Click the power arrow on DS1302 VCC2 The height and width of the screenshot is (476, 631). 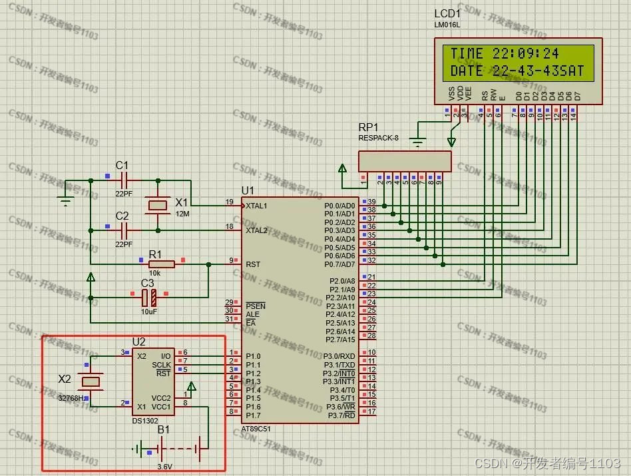pyautogui.click(x=192, y=387)
